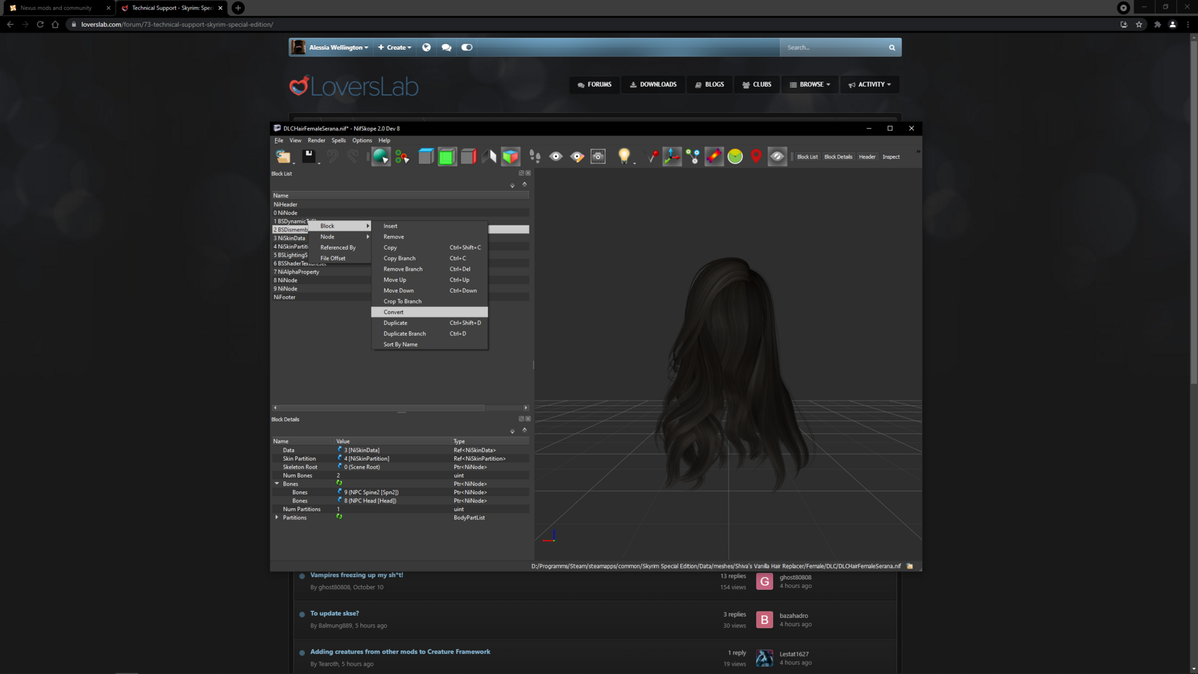Click the collapse-all double chevron in Block List
The image size is (1198, 674).
[x=525, y=184]
